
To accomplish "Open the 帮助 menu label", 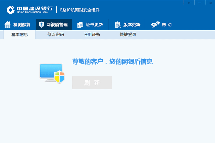I will click(167, 25).
